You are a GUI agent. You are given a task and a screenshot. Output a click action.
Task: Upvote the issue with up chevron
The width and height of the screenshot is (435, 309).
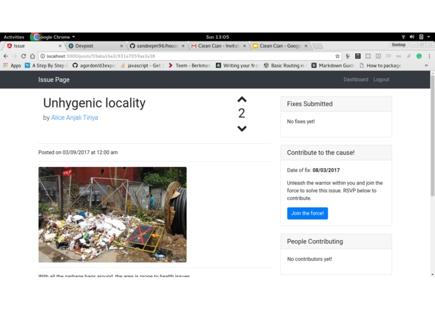[x=242, y=99]
